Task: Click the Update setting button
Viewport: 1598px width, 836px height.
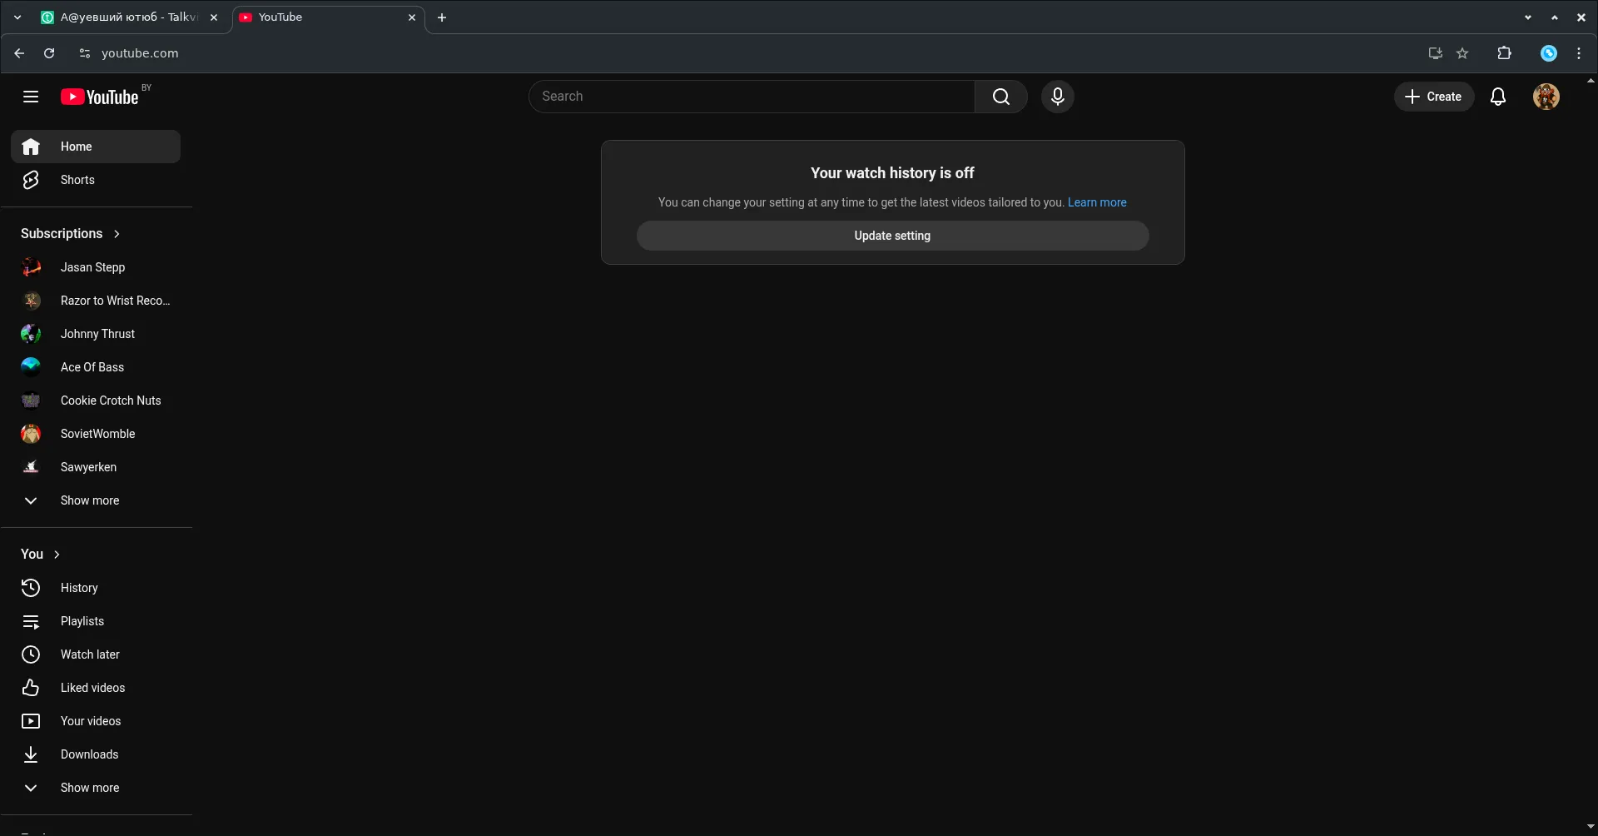Action: click(892, 236)
